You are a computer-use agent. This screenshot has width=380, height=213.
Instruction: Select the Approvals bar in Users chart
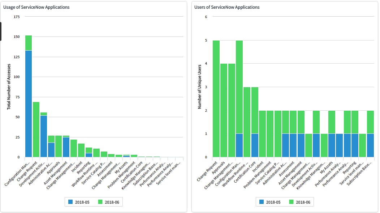point(224,110)
